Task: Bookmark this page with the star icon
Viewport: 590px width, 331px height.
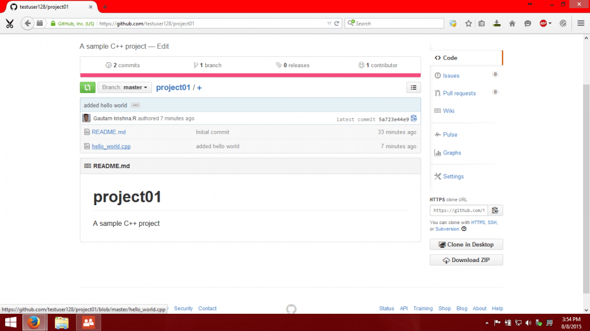Action: [468, 23]
